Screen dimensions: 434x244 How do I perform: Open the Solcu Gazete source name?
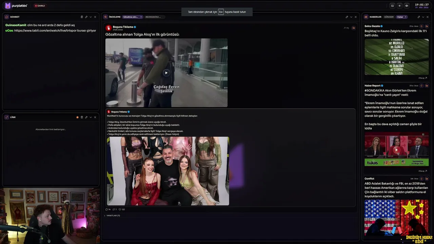tap(372, 26)
